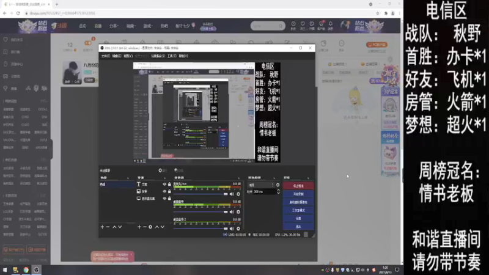Click the orange PC客户端 button
489x275 pixels.
click(x=377, y=45)
